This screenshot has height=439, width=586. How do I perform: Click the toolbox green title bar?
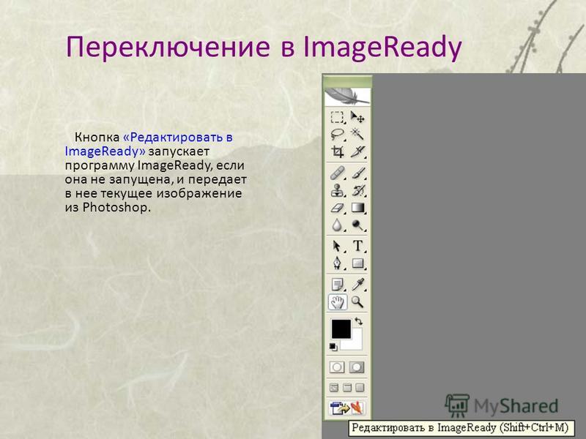click(x=347, y=80)
